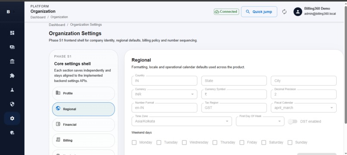Click the payments cash icon in sidebar
347x155 pixels.
[12, 47]
